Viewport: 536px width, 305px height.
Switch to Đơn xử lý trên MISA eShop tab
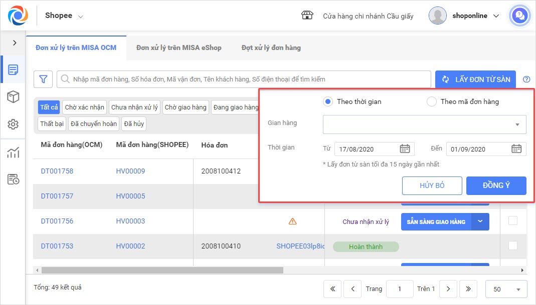tap(178, 47)
